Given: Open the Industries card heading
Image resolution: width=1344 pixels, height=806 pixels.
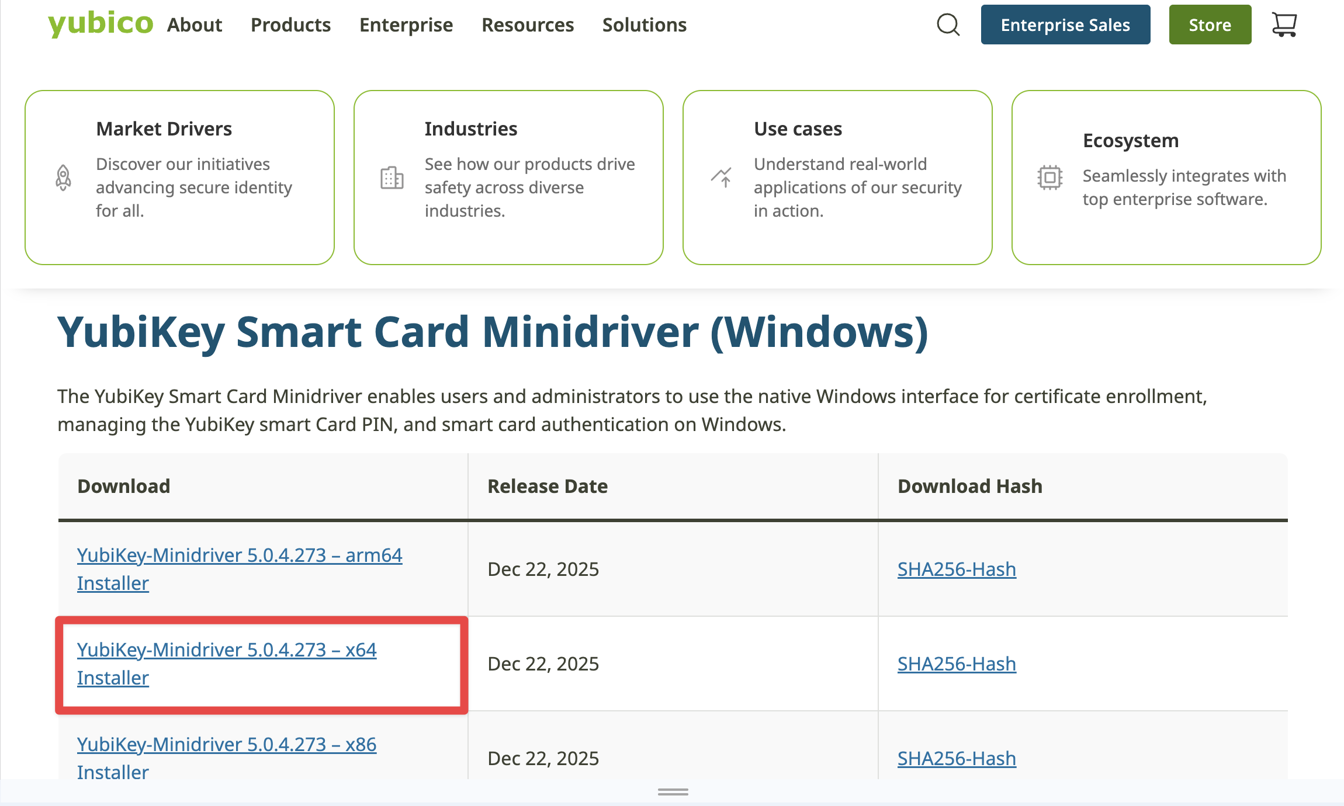Looking at the screenshot, I should [x=471, y=128].
